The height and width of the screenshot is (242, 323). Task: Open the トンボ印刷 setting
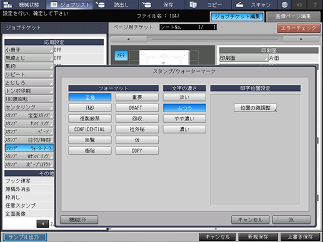click(29, 90)
